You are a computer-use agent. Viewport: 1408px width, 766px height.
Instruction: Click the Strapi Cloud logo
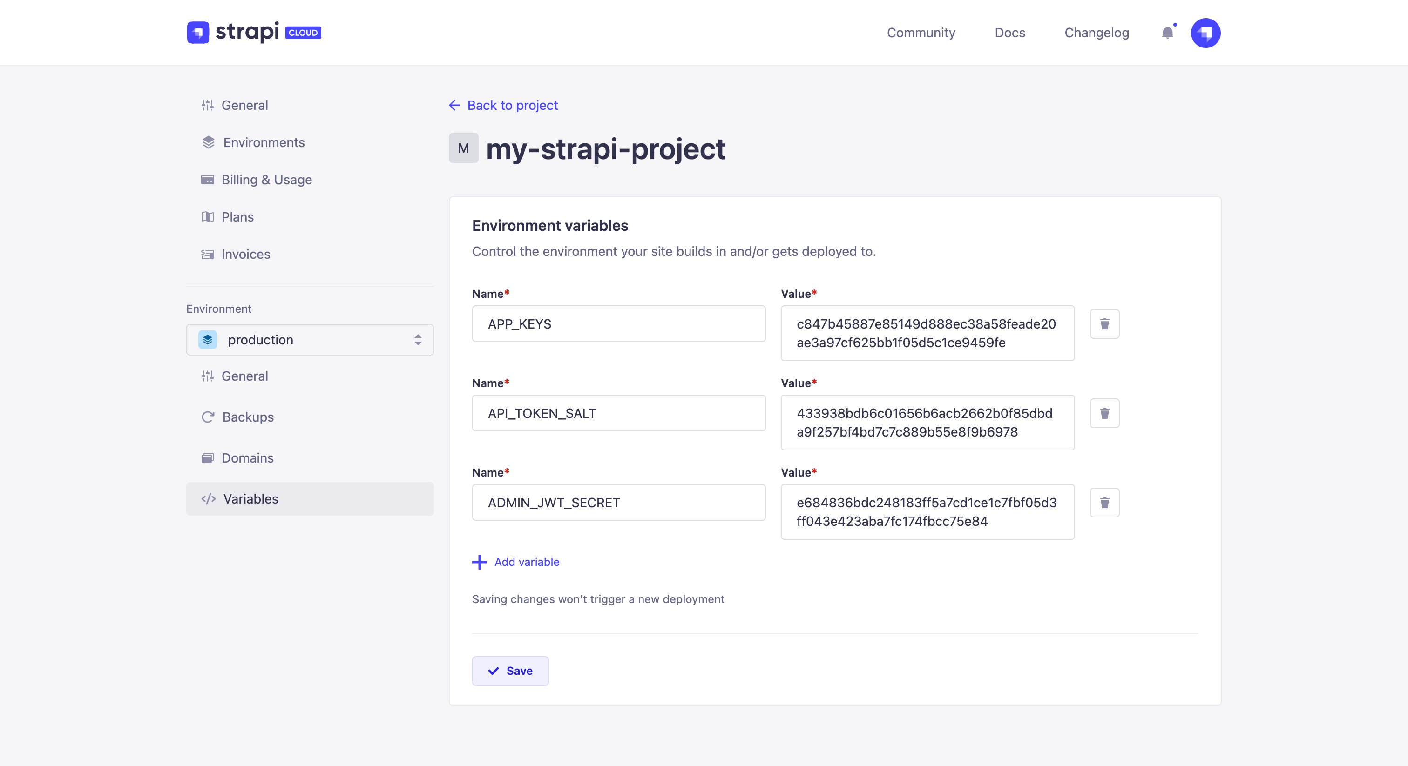click(x=254, y=32)
